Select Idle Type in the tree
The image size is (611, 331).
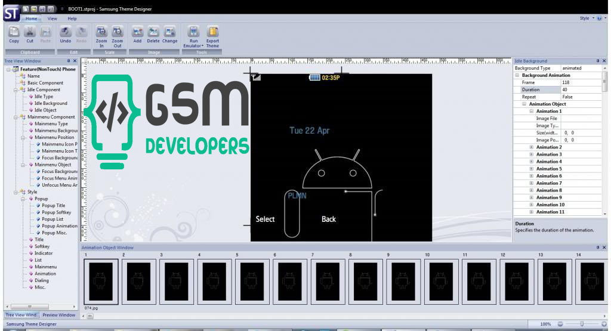tap(44, 97)
